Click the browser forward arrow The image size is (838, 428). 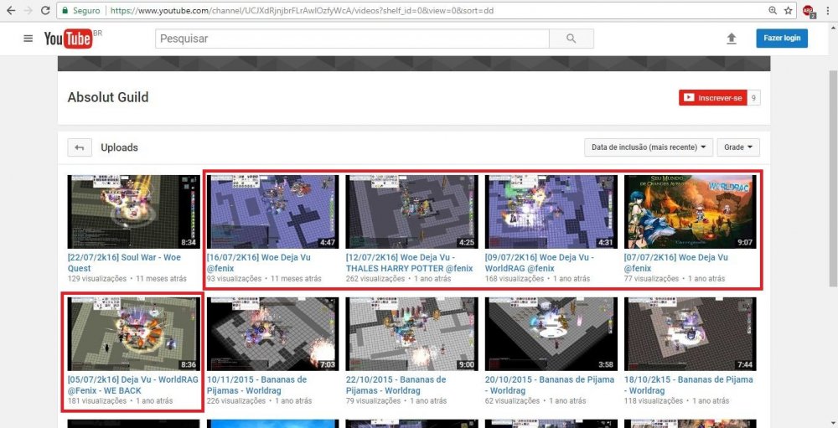tap(28, 10)
